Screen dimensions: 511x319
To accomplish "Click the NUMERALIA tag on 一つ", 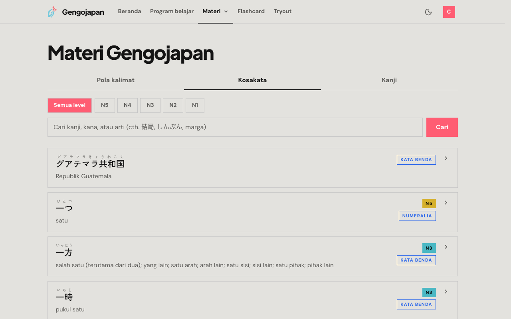I will click(417, 216).
